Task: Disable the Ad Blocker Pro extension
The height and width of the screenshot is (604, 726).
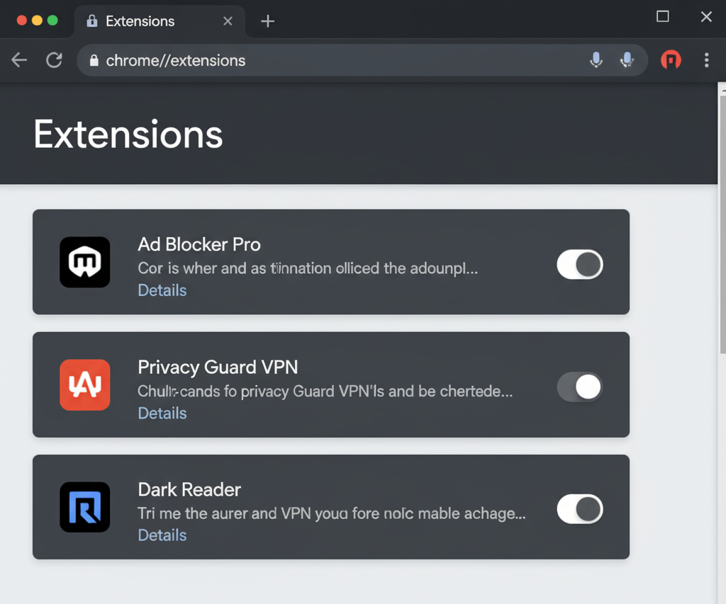Action: pos(580,264)
